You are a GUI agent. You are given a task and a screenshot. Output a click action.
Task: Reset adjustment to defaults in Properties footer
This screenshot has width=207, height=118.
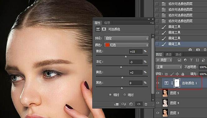131,104
